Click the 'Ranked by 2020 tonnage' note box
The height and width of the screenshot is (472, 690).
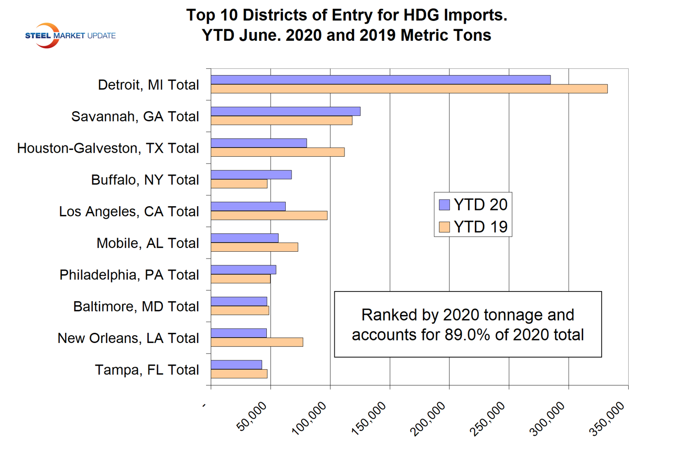467,325
